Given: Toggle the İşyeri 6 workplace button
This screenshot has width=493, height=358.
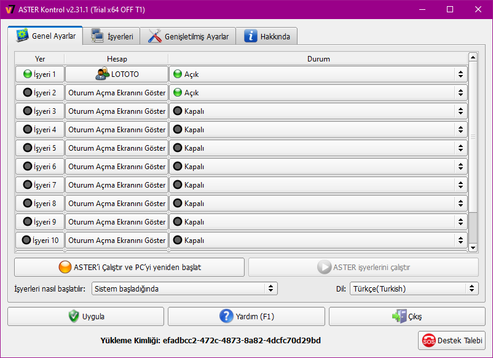Looking at the screenshot, I should (40, 167).
